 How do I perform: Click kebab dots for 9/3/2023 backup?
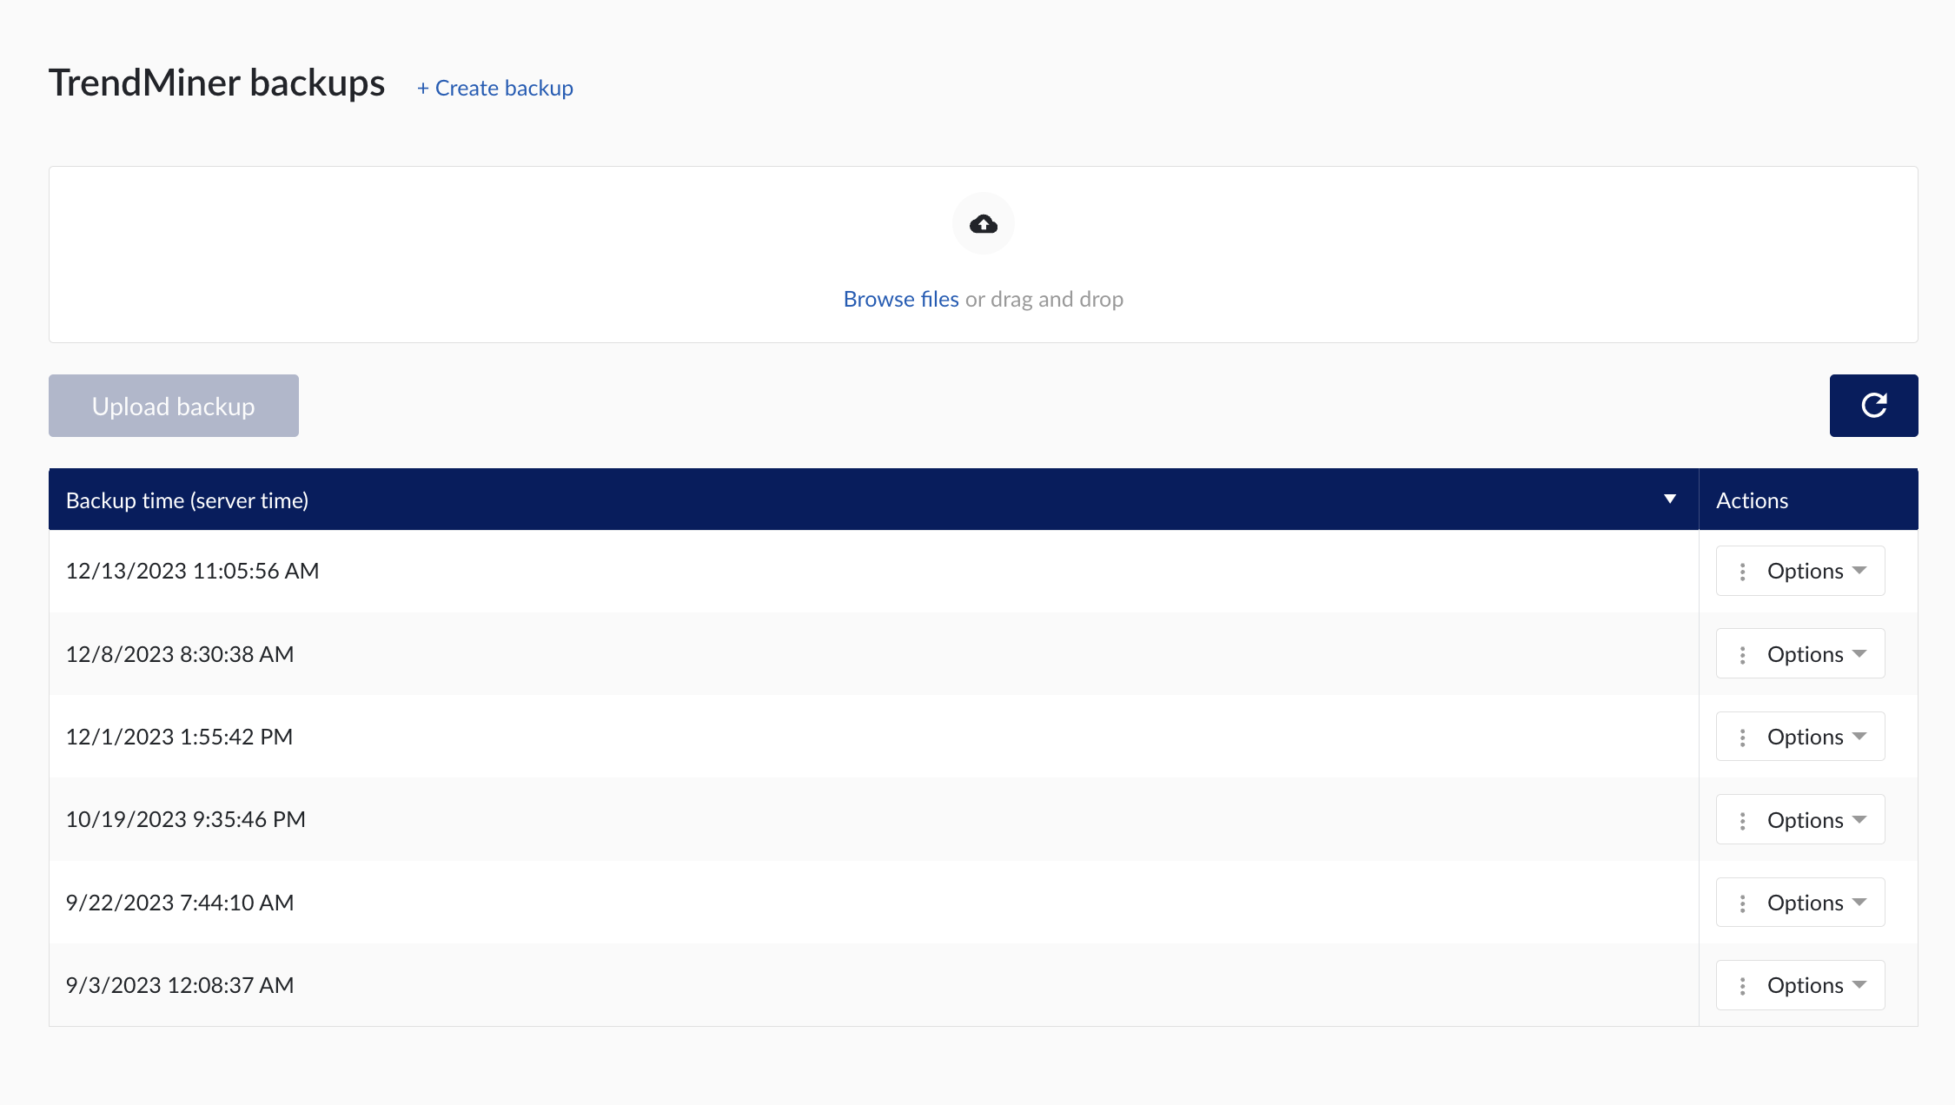1742,986
